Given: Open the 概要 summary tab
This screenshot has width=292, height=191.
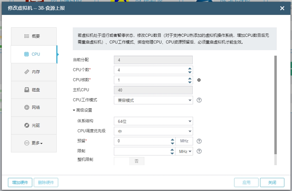Looking at the screenshot, I should point(34,36).
